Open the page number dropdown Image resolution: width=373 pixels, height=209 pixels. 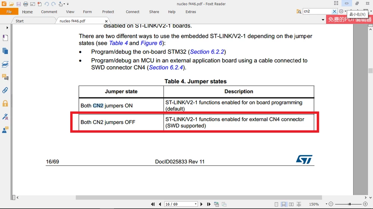196,204
